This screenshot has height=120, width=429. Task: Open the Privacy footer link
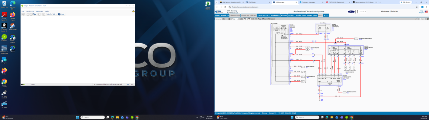(x=264, y=113)
